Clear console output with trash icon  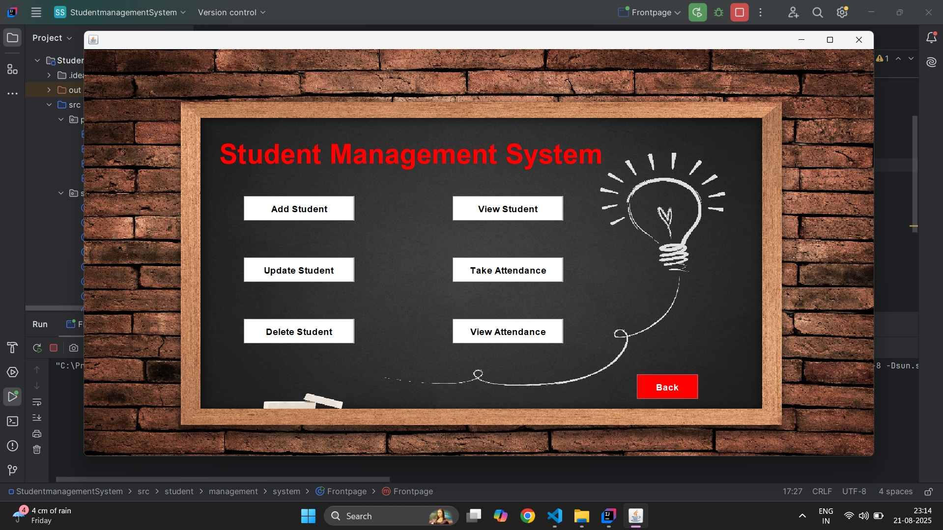(37, 449)
